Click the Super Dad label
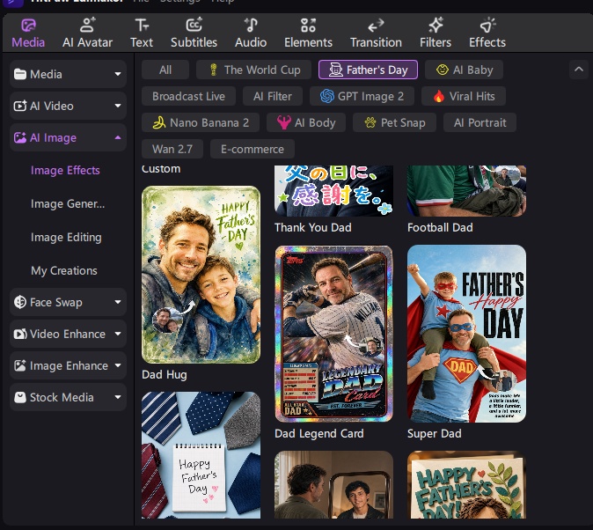593x530 pixels. pyautogui.click(x=434, y=433)
